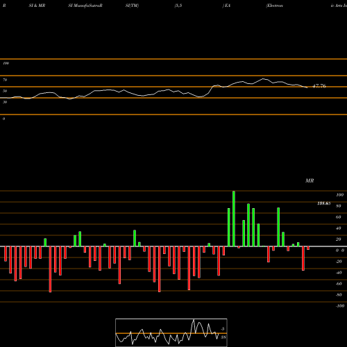This screenshot has height=347, width=347.
Task: Click the MR axis label -40
Action: pyautogui.click(x=339, y=273)
